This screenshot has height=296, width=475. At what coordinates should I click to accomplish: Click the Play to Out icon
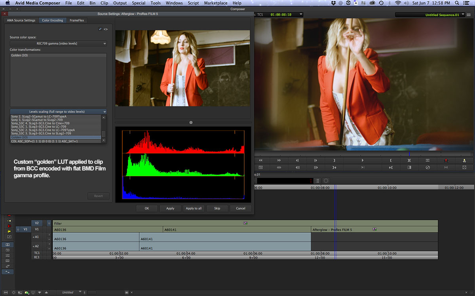363,167
